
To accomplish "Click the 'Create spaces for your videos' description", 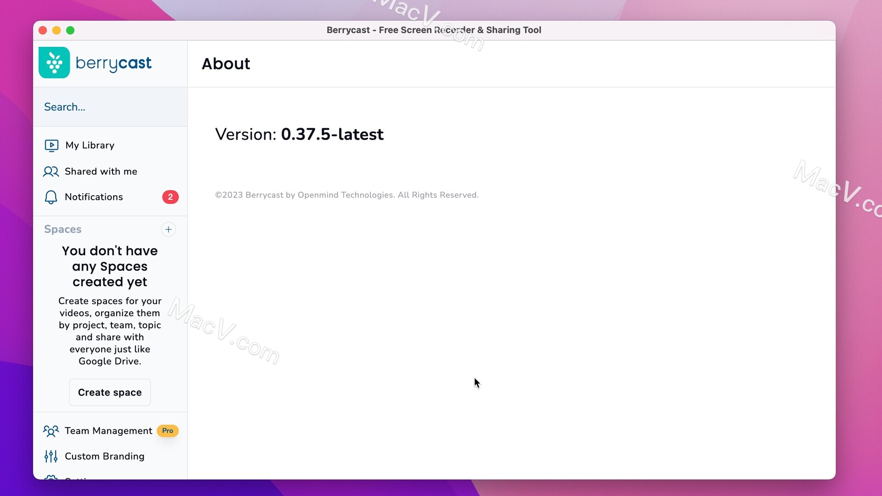I will (x=110, y=331).
